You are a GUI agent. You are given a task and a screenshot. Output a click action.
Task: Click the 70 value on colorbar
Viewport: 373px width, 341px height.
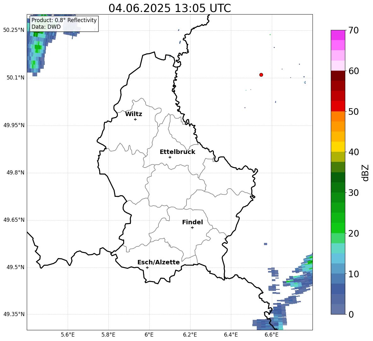[353, 30]
